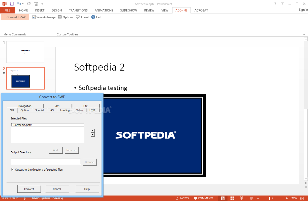
Task: Switch to the Special tab in dialog
Action: [39, 110]
